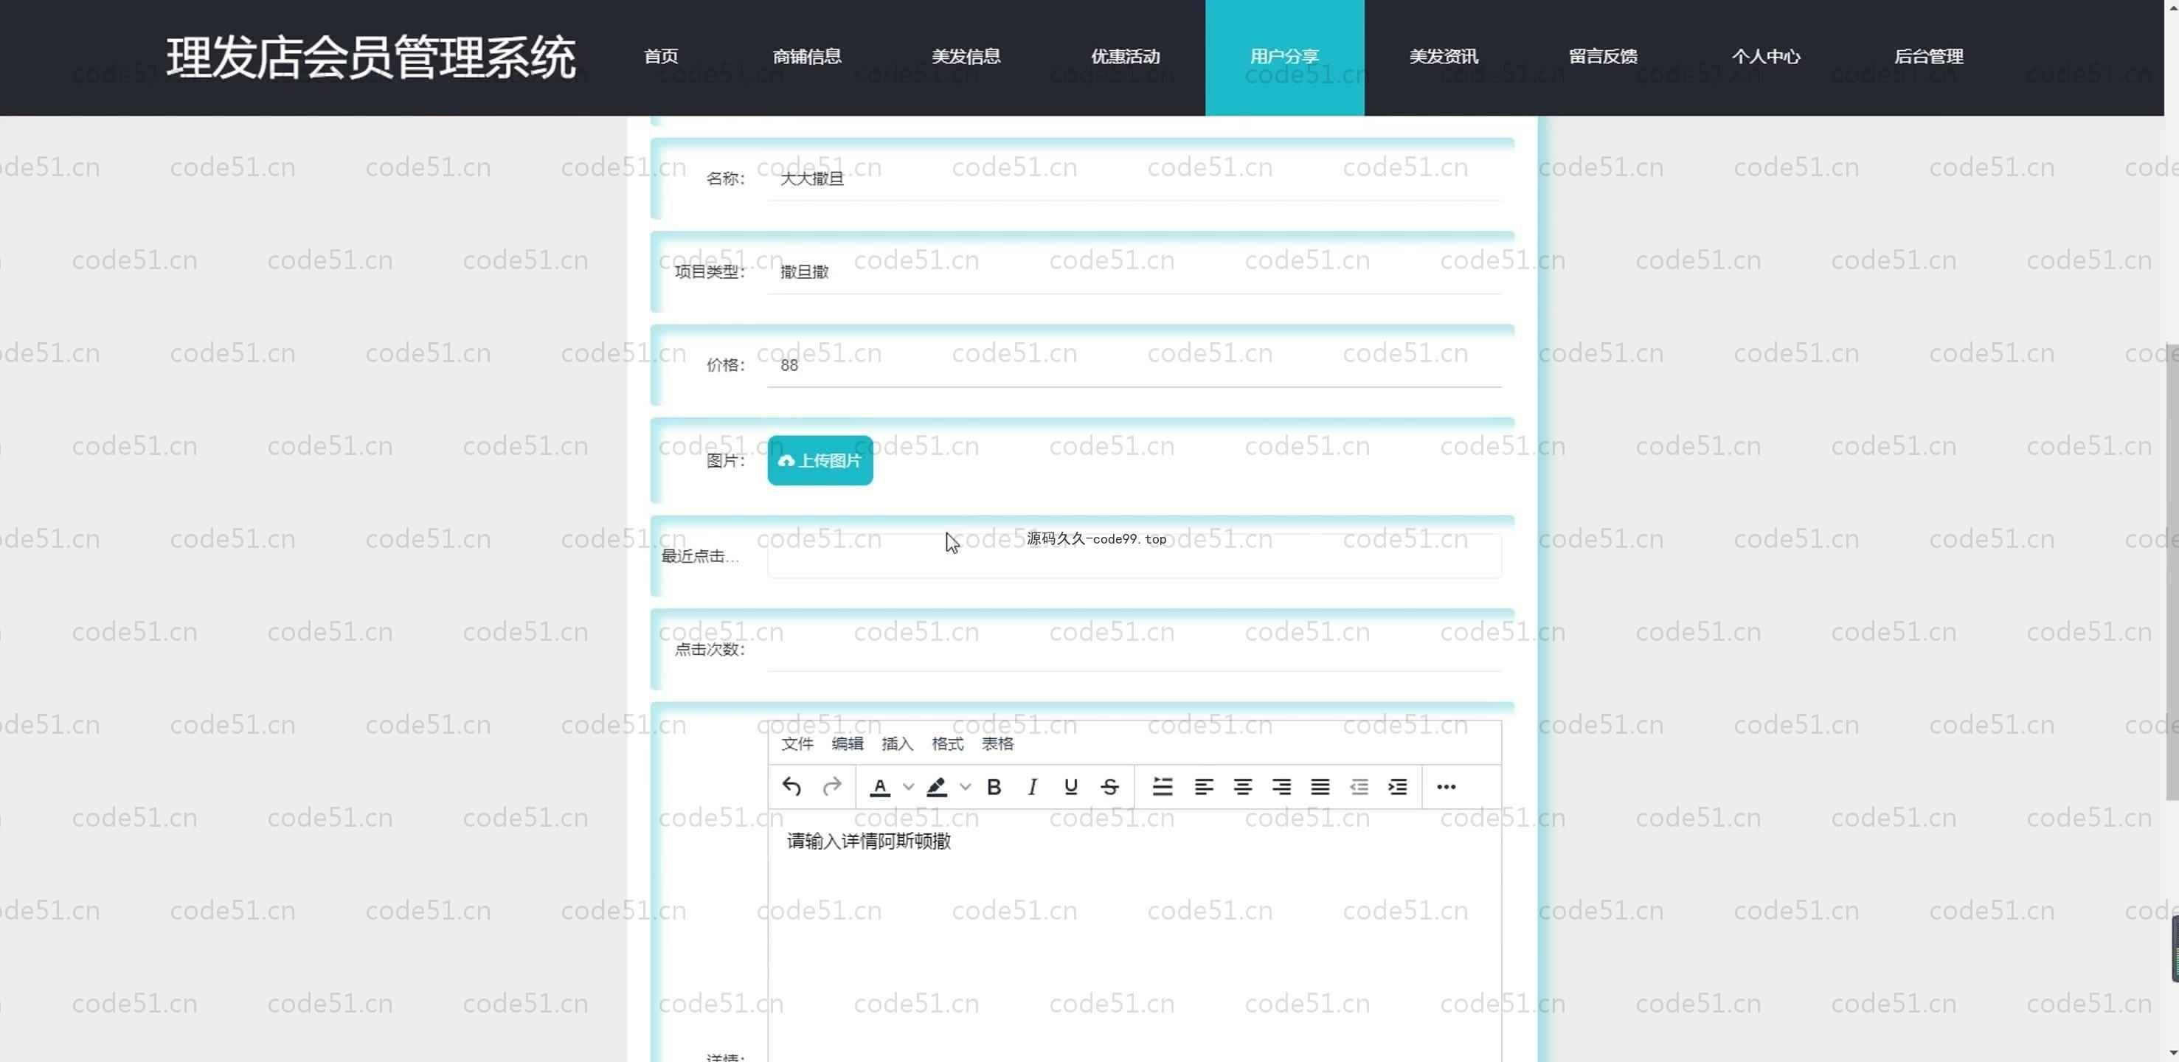Apply background highlight color
The width and height of the screenshot is (2179, 1062).
pos(936,787)
